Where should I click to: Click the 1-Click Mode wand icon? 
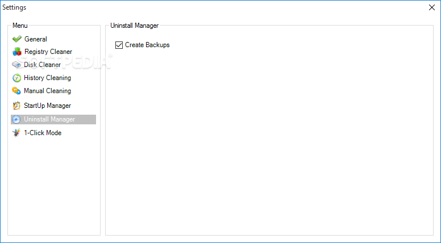point(16,133)
